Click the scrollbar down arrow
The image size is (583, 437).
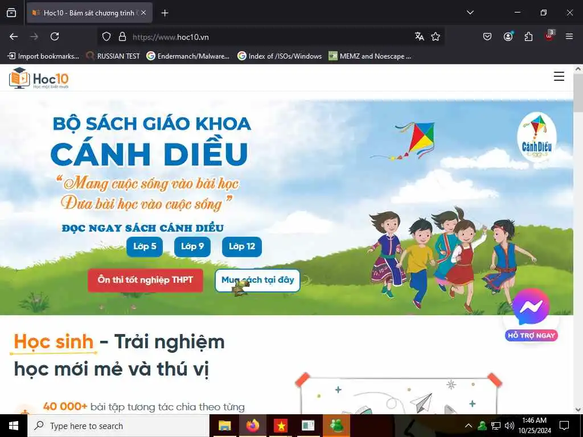[x=578, y=410]
